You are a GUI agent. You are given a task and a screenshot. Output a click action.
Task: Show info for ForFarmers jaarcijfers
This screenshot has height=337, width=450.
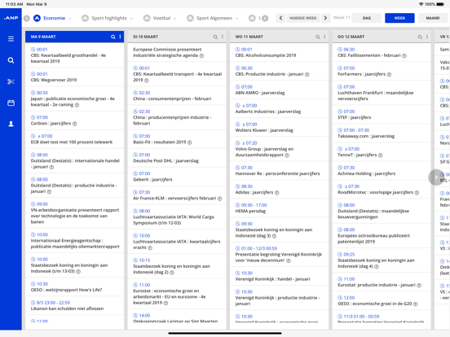click(389, 75)
